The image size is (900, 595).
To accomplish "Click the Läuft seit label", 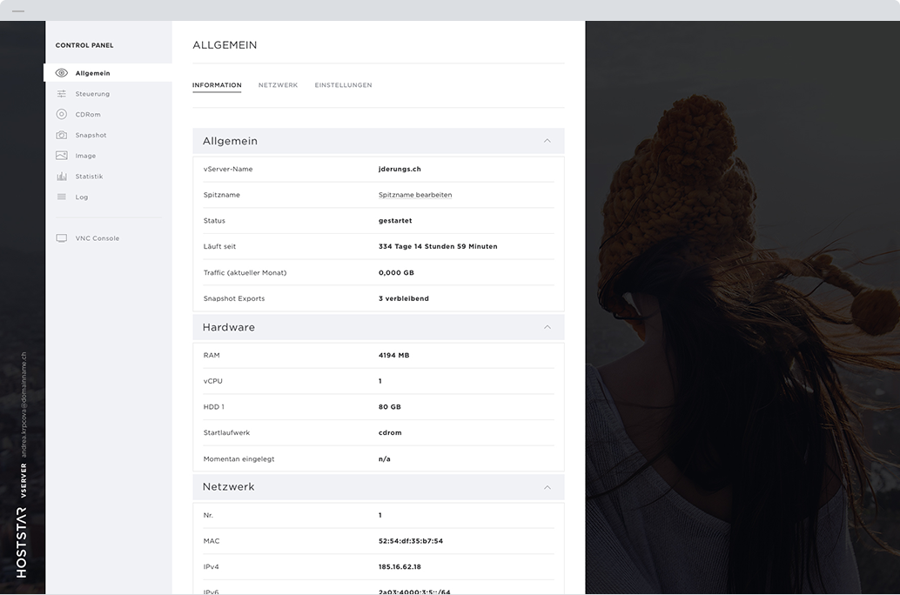I will 219,246.
